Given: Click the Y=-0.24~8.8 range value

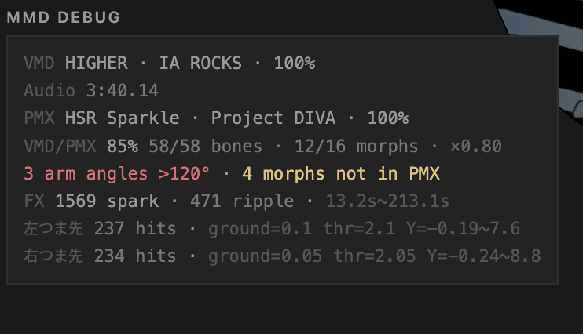Looking at the screenshot, I should tap(484, 256).
